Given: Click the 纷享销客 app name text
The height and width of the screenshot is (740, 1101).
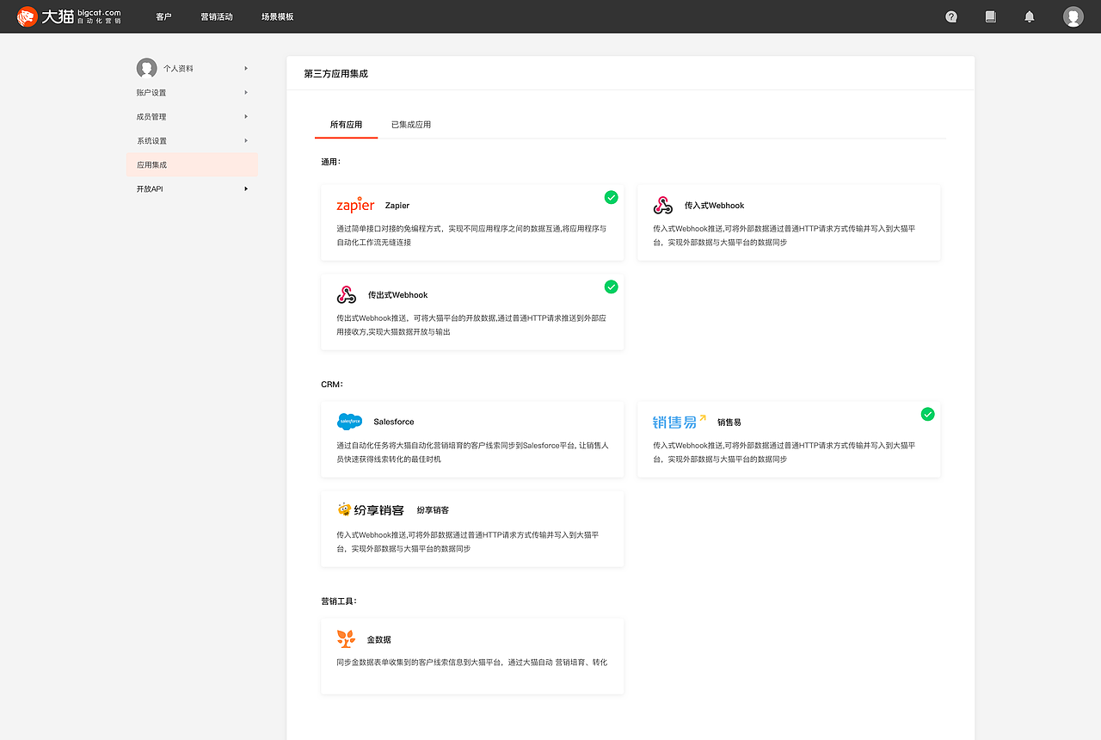Looking at the screenshot, I should tap(433, 510).
